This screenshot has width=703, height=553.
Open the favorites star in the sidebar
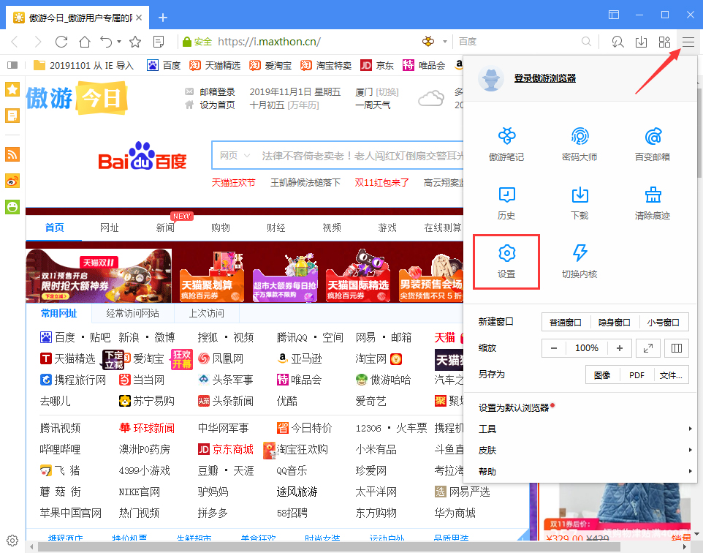point(12,89)
